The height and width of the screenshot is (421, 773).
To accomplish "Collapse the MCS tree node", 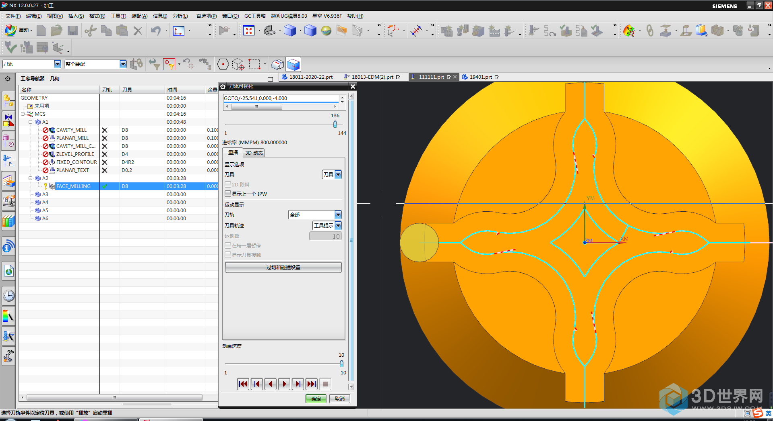I will 23,114.
